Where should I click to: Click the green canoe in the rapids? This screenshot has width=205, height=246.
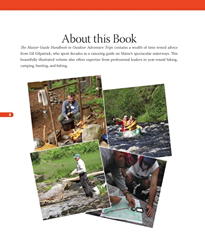click(x=130, y=132)
